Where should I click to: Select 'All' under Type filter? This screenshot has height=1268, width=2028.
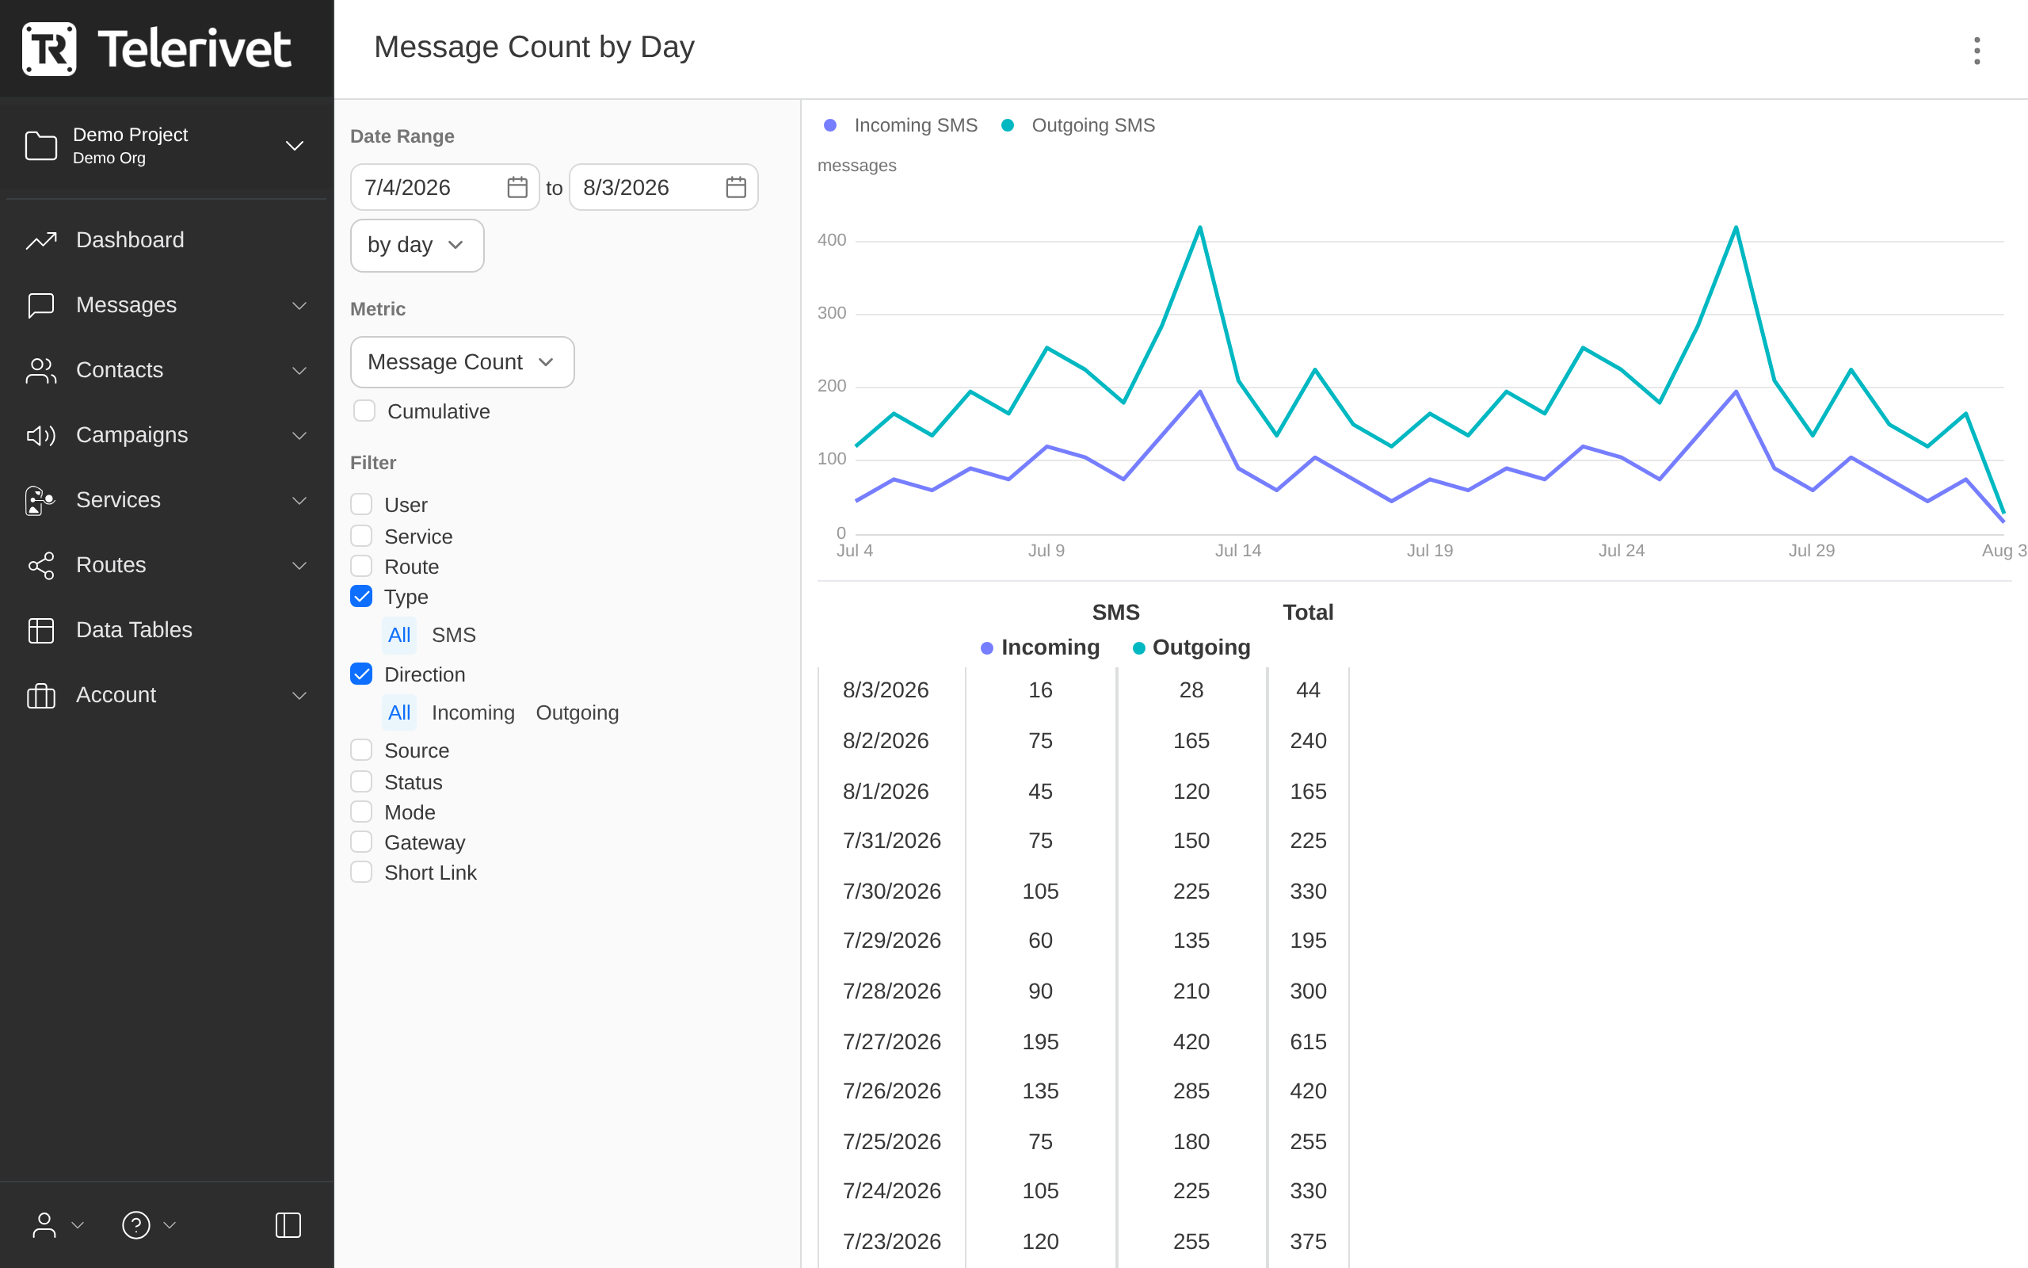click(x=399, y=635)
